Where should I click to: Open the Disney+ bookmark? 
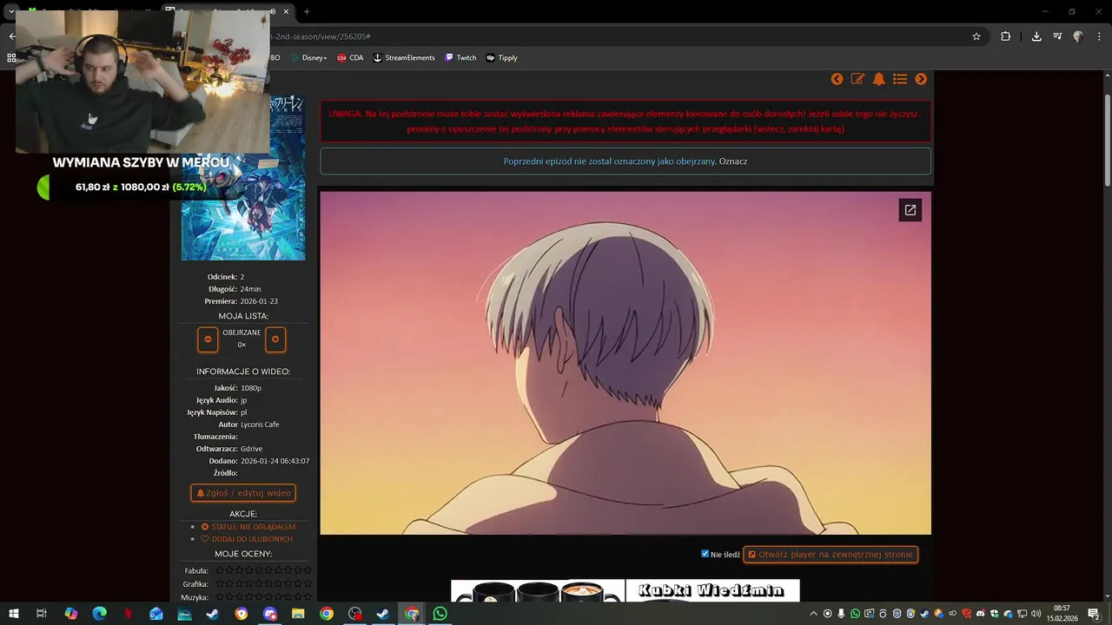(x=309, y=58)
